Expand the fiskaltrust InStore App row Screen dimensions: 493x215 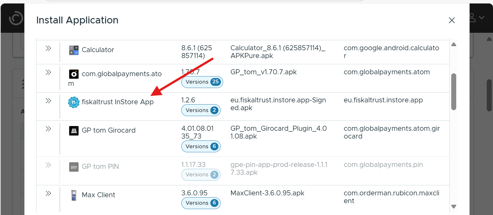pyautogui.click(x=48, y=101)
